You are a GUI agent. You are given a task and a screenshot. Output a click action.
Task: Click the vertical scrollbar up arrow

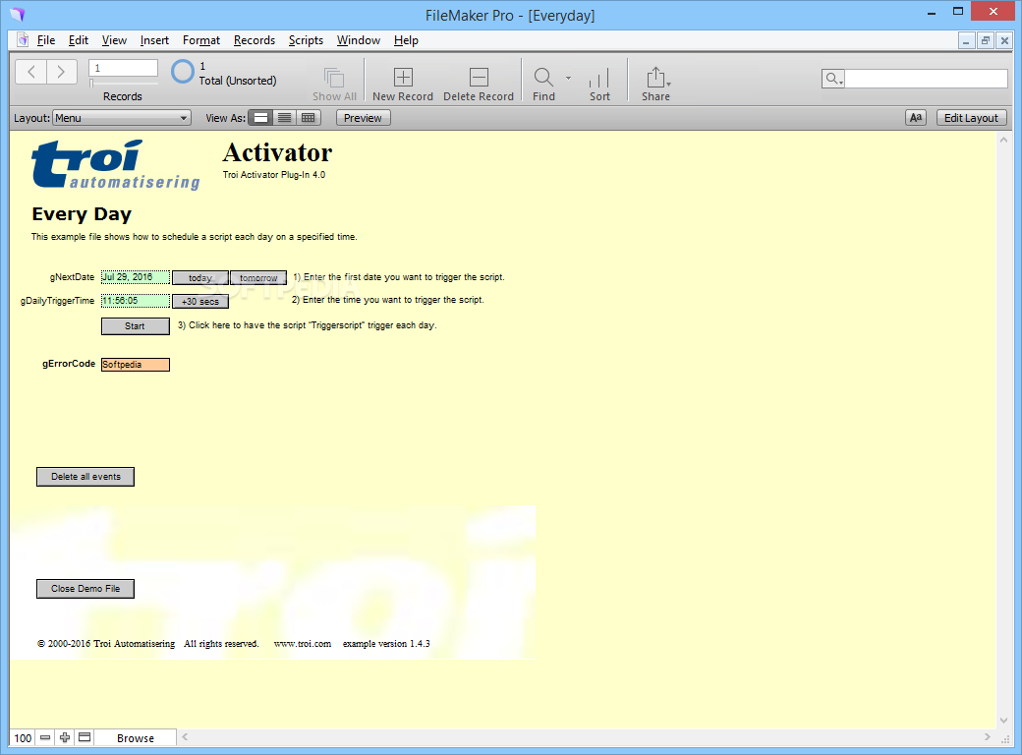pos(1003,140)
